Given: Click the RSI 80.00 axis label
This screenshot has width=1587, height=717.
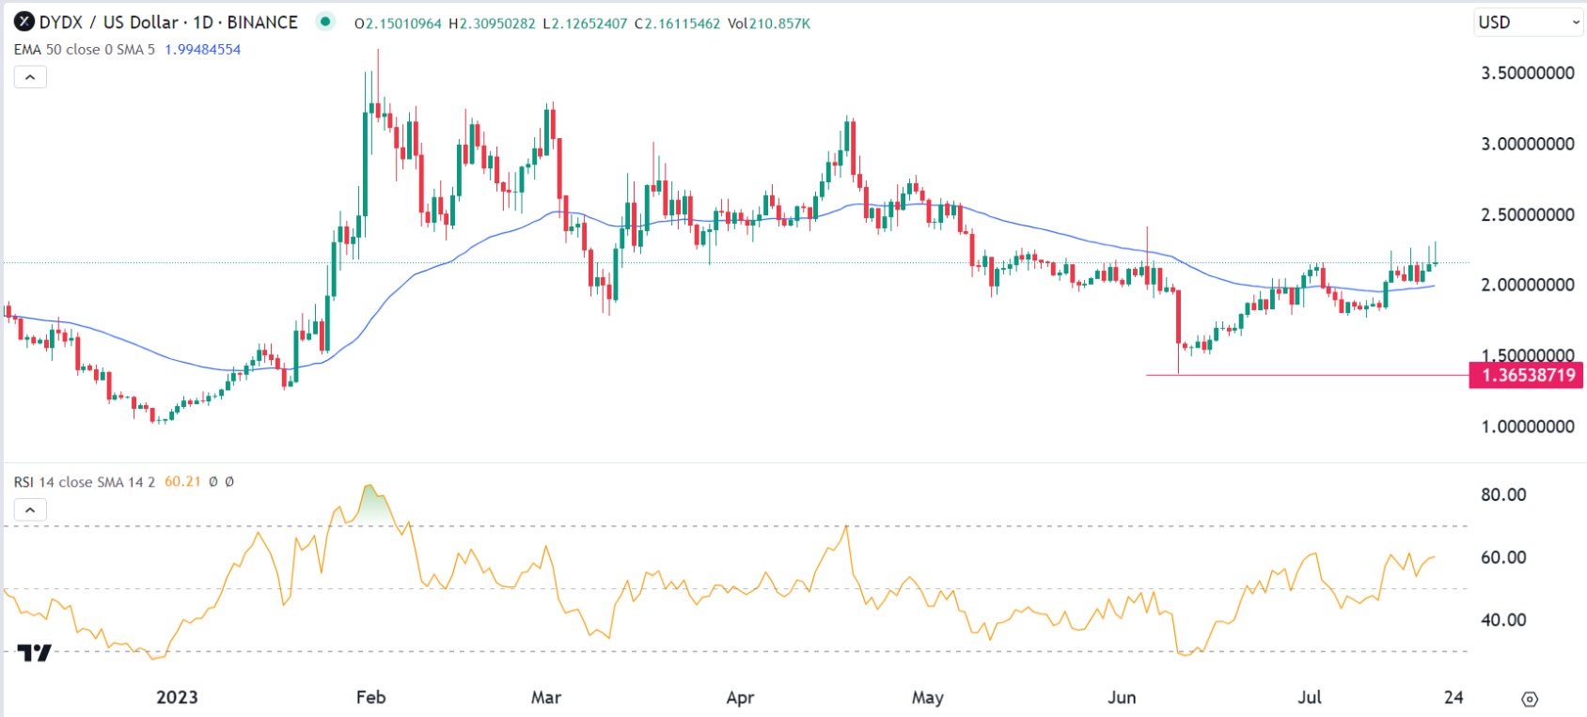Looking at the screenshot, I should pyautogui.click(x=1503, y=494).
